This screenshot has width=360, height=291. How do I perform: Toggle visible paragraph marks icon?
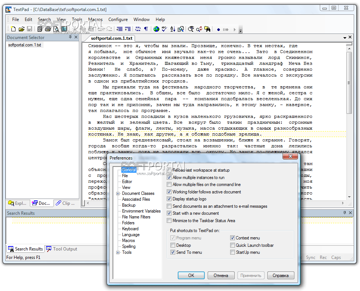click(x=146, y=29)
